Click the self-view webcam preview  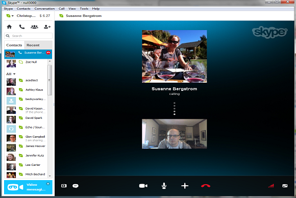174,134
